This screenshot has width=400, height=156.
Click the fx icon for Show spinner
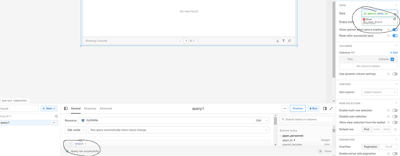(389, 30)
